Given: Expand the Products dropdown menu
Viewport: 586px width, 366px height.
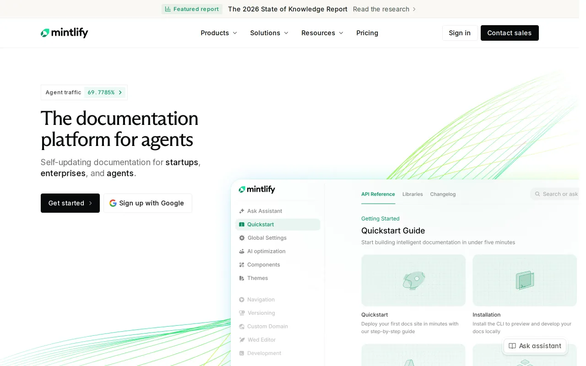Looking at the screenshot, I should tap(219, 33).
